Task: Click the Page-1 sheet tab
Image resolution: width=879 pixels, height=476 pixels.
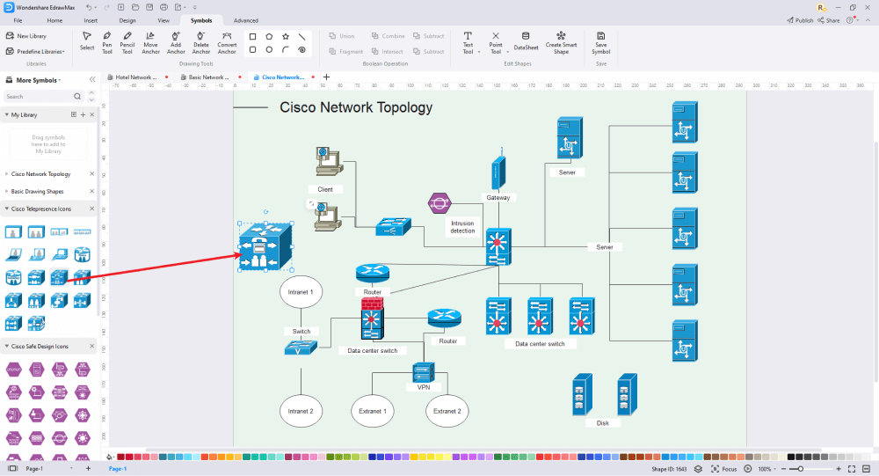Action: (118, 469)
